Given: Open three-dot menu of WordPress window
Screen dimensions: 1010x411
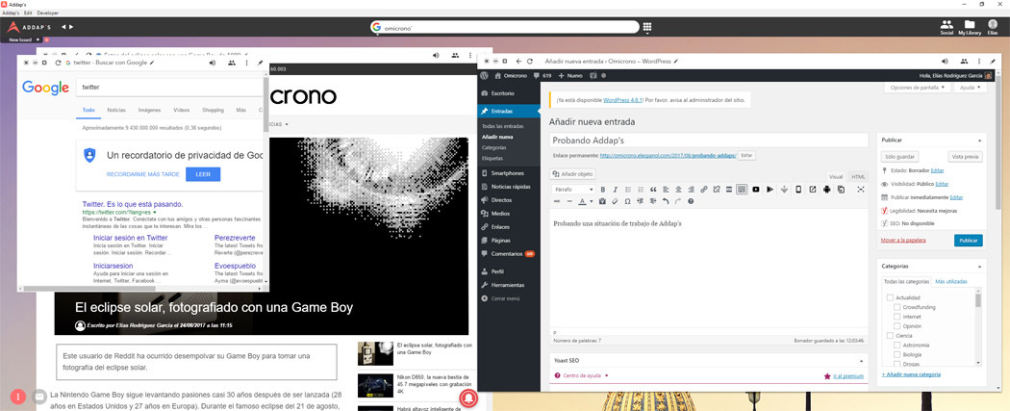Looking at the screenshot, I should (980, 62).
